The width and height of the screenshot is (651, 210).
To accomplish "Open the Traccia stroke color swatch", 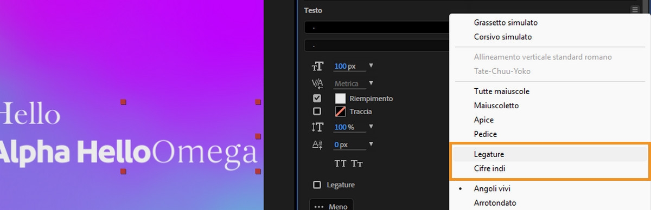I will point(341,111).
